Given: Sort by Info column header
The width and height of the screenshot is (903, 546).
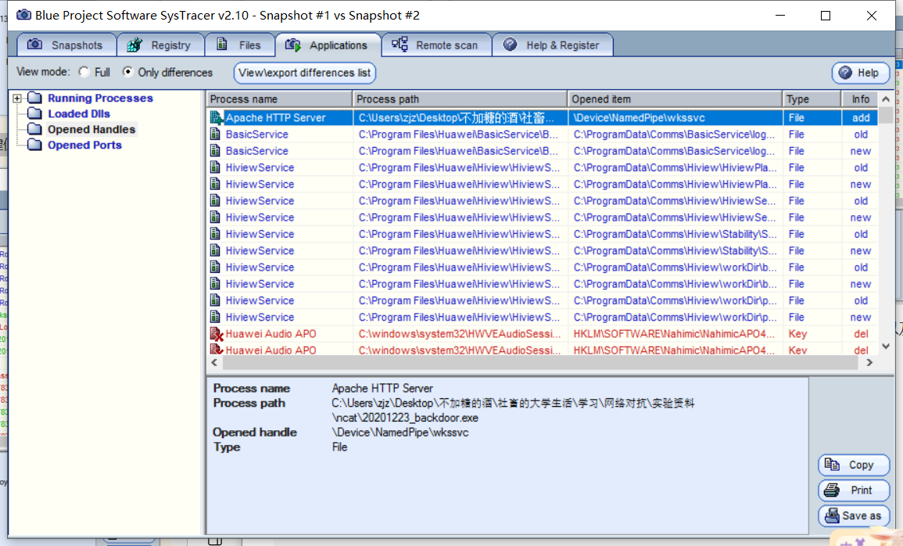Looking at the screenshot, I should 860,99.
